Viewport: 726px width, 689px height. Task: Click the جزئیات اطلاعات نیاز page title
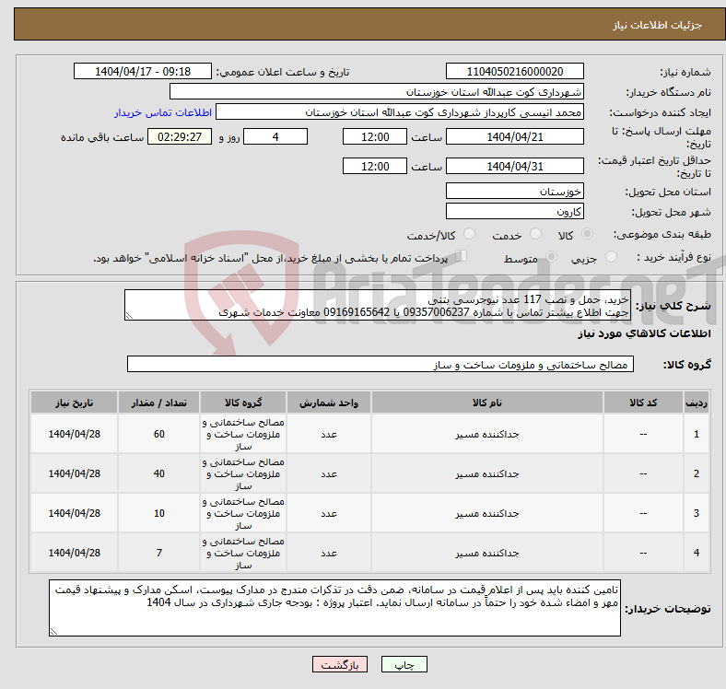click(657, 25)
